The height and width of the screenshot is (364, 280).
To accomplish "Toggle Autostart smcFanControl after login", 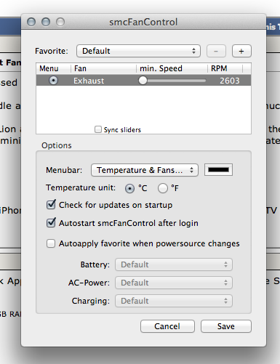I will point(51,222).
